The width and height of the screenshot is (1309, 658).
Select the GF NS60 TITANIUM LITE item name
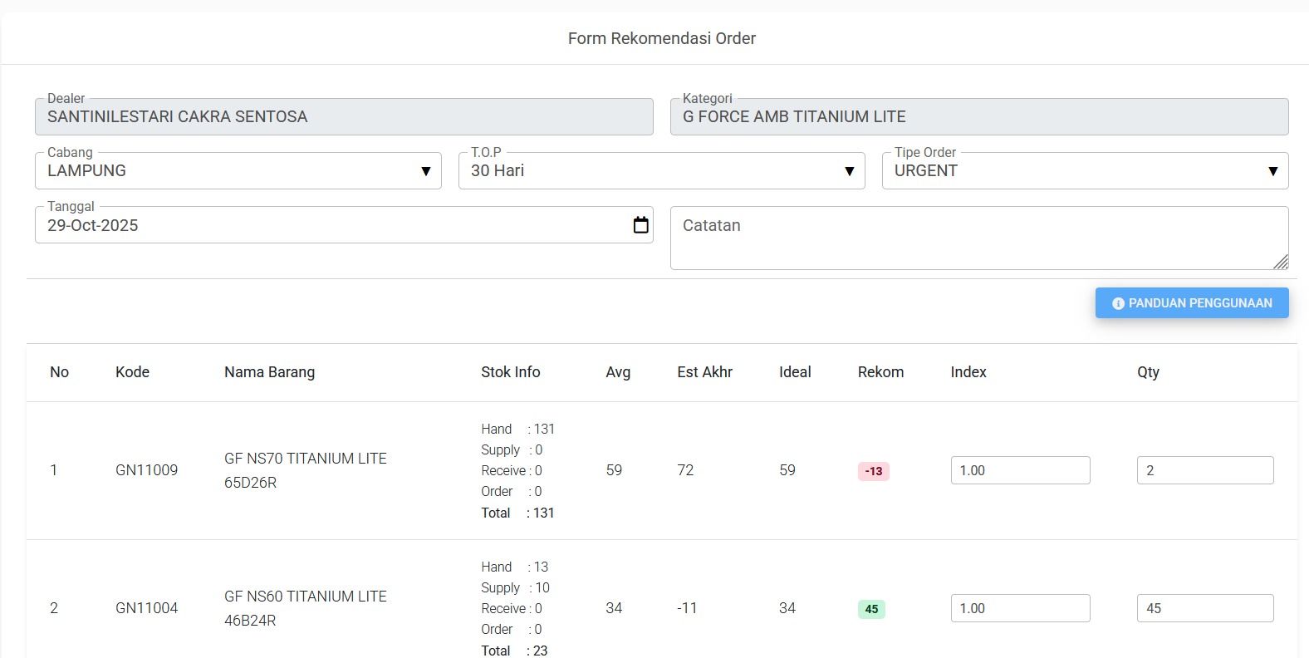[x=305, y=597]
